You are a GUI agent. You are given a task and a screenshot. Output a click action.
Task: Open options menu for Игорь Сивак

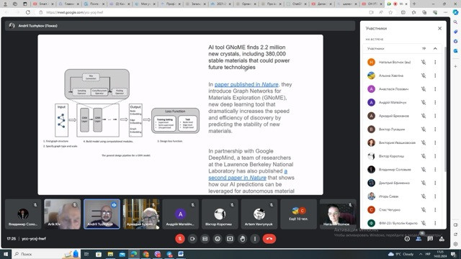(435, 196)
